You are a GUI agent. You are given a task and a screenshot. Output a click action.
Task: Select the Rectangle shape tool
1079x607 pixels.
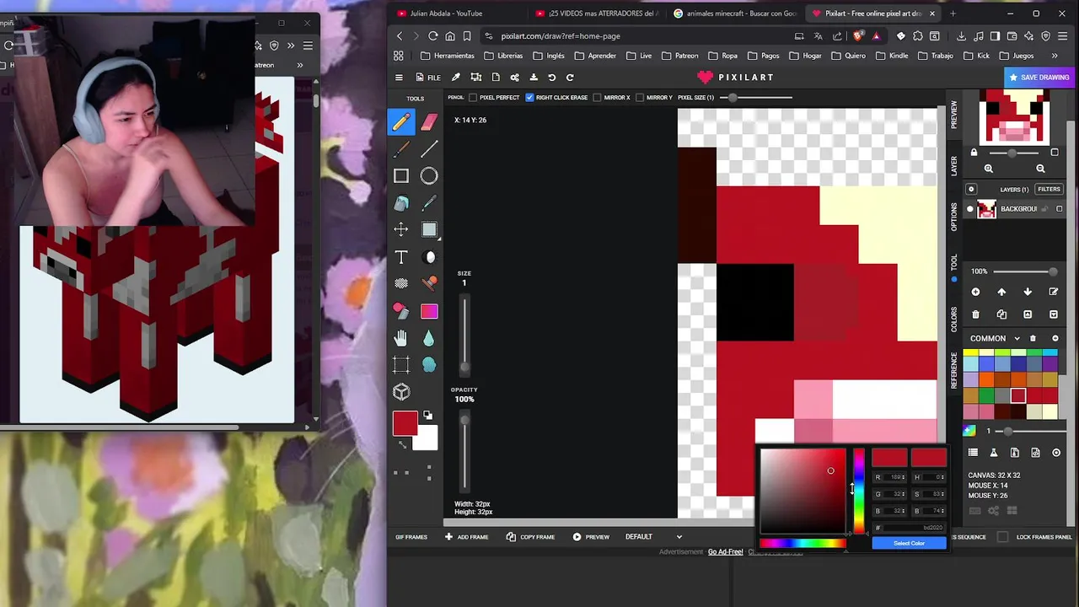401,176
